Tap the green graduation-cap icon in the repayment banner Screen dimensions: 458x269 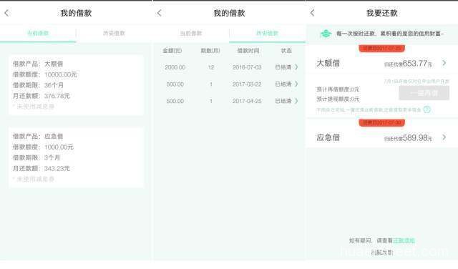point(326,34)
